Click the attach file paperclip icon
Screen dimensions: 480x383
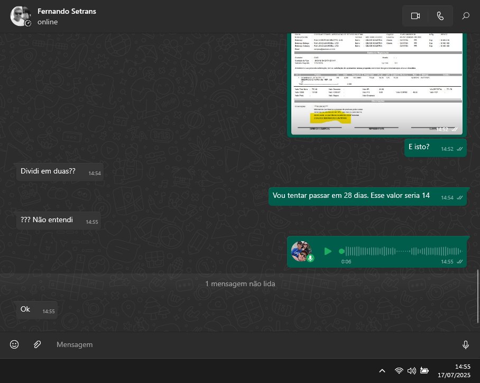point(37,344)
